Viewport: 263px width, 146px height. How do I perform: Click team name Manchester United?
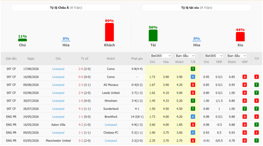pyautogui.click(x=58, y=141)
